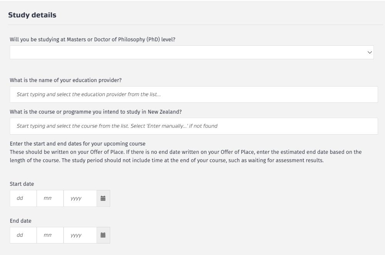Click the Start date label
385x255 pixels.
22,184
